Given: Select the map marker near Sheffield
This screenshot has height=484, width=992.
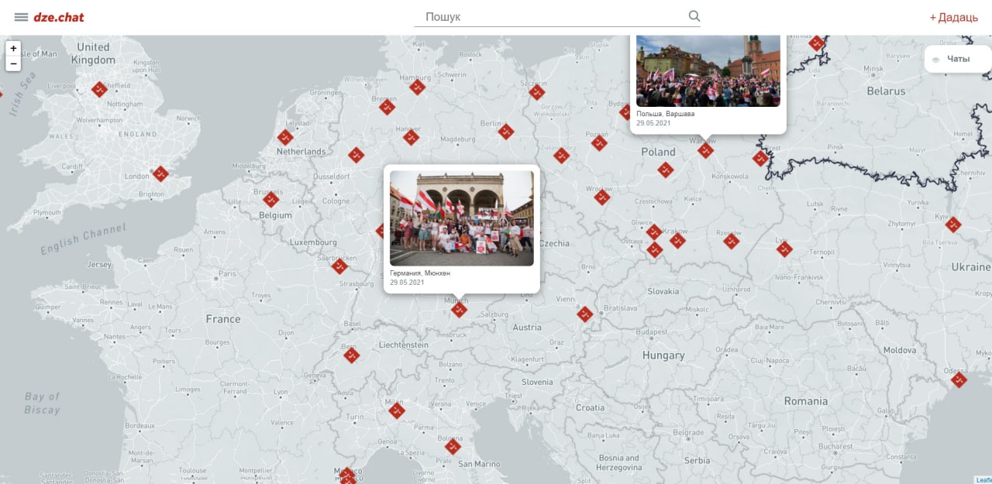Looking at the screenshot, I should [99, 89].
